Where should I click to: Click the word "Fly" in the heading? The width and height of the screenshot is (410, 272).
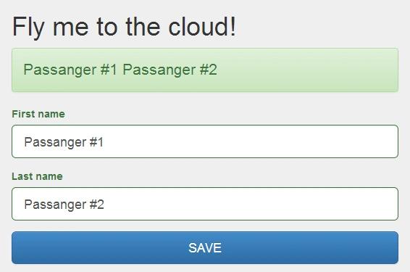click(28, 28)
